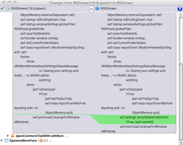Viewport: 183px width, 145px height.
Task: Click the ellipsis after openCommentToolWith:withItem:
Action: (x=67, y=136)
